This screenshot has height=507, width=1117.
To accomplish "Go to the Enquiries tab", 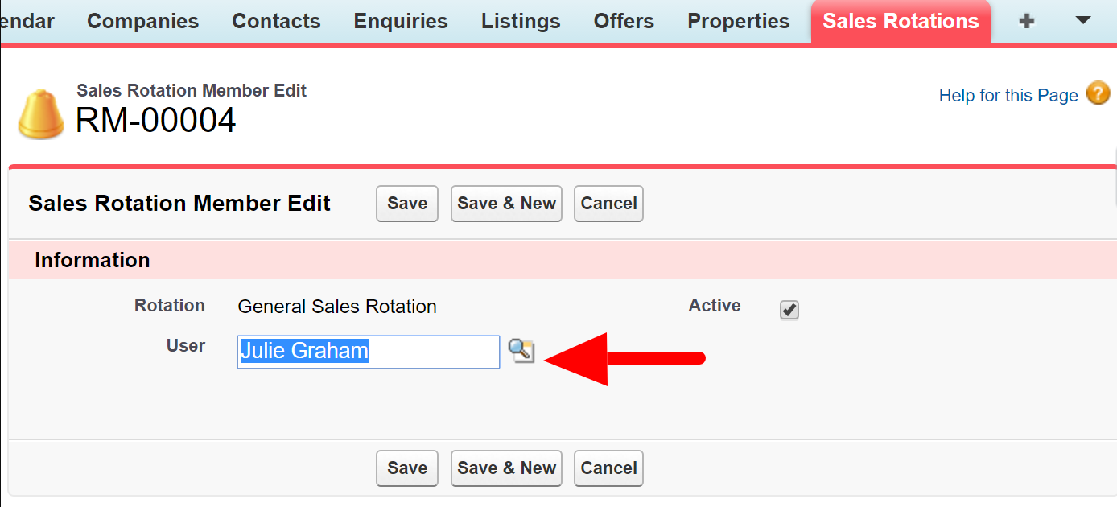I will pyautogui.click(x=400, y=22).
